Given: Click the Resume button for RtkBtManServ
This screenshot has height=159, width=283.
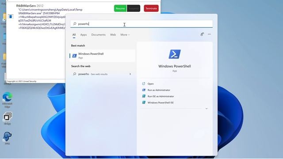Looking at the screenshot, I should [120, 8].
